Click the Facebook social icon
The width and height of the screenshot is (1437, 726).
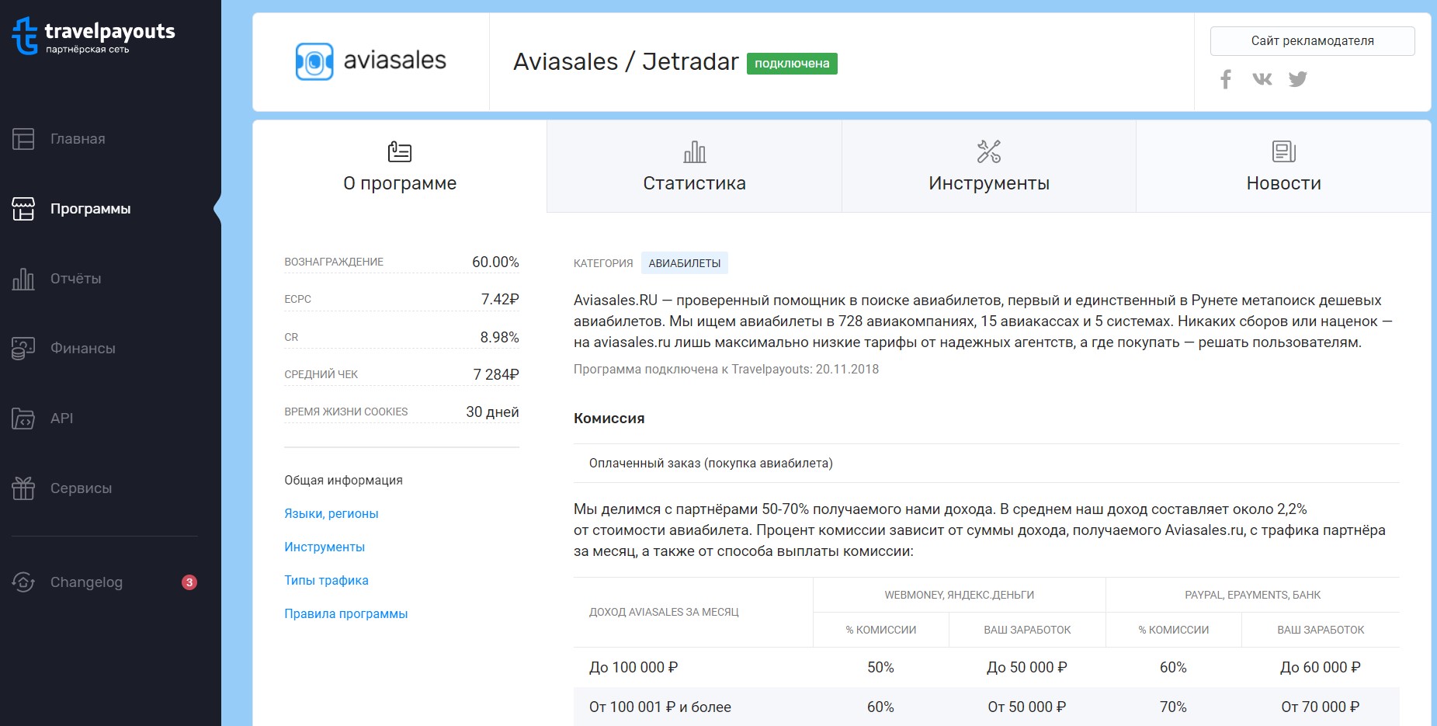[x=1226, y=79]
